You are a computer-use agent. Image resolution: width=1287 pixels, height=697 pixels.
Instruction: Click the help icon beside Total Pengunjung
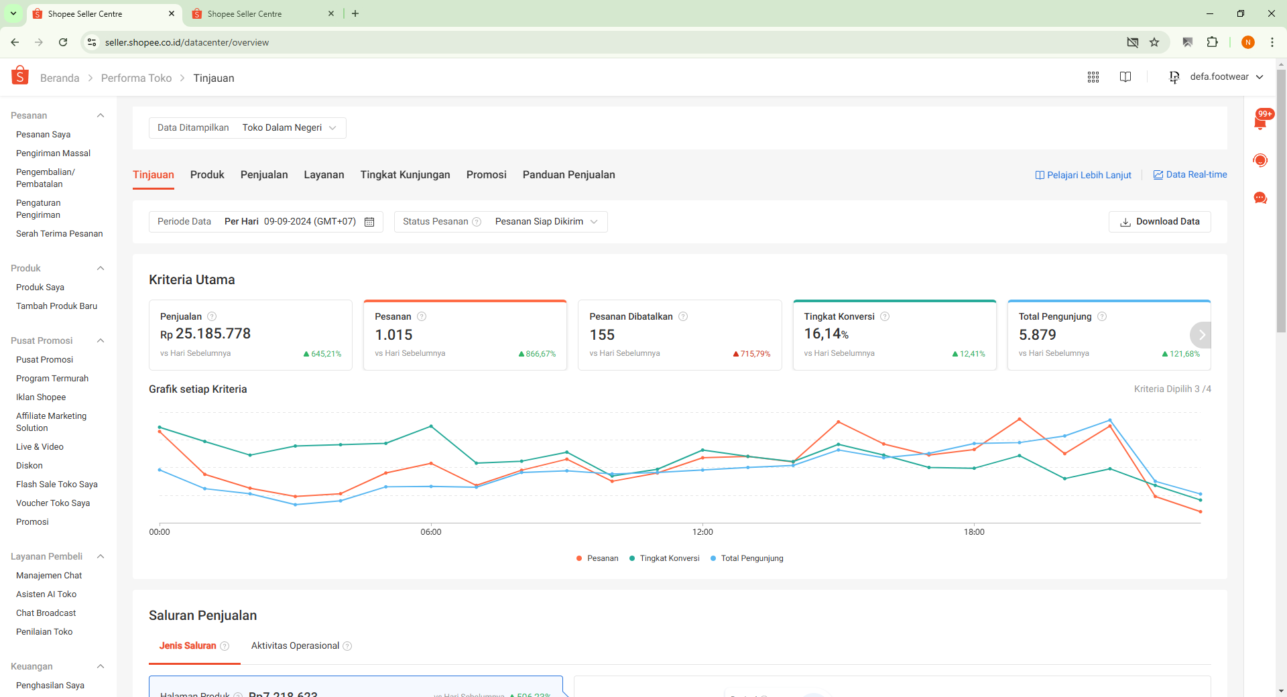[1102, 316]
